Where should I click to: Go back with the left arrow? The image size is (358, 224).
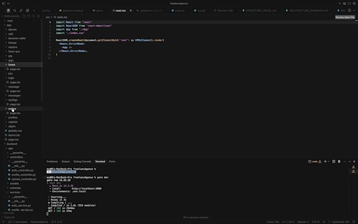[x=8, y=4]
